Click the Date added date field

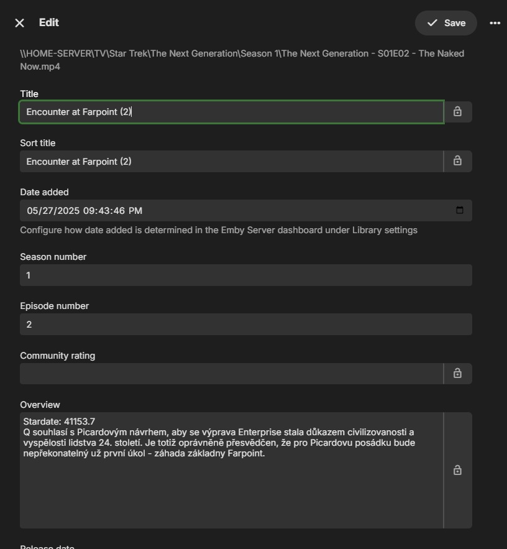pos(186,211)
